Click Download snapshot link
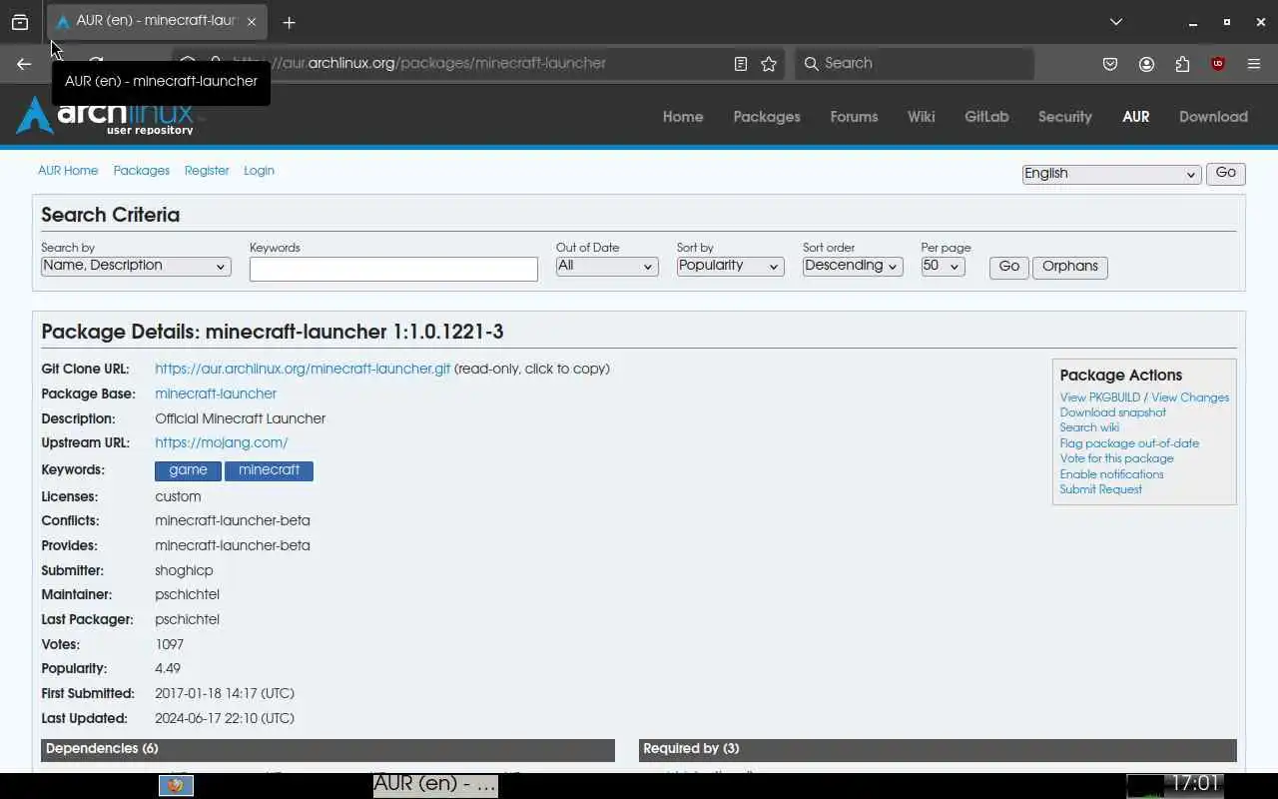 click(1112, 412)
